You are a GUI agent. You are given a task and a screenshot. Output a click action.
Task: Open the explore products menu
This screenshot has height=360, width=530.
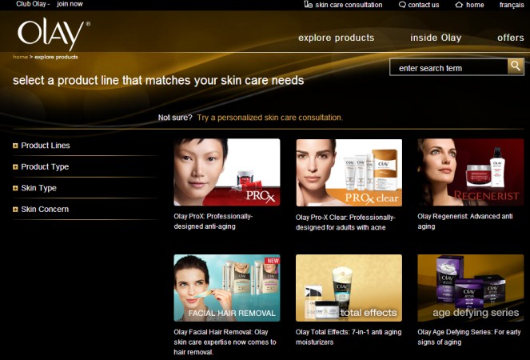337,38
